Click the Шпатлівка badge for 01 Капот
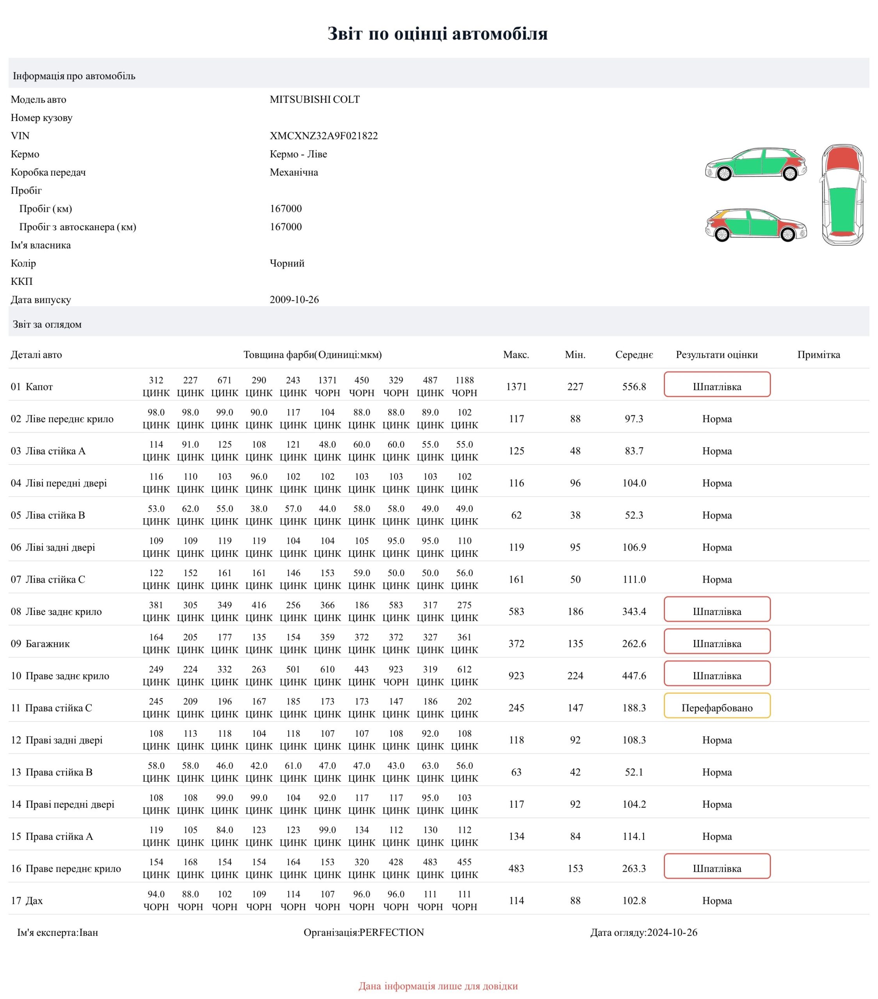878x999 pixels. 717,385
